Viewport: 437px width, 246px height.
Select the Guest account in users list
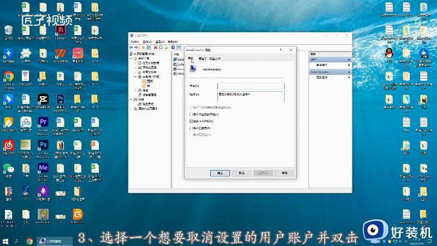pos(179,69)
